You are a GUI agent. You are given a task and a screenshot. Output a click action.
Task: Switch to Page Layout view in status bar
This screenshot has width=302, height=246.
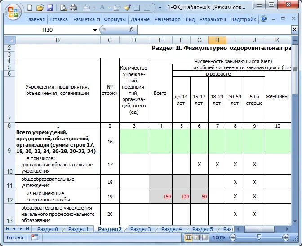point(197,237)
